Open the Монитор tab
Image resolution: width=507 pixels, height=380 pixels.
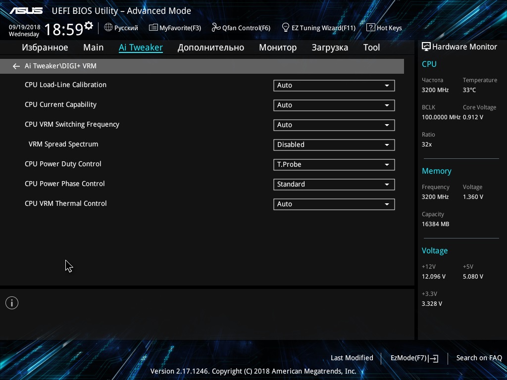point(278,47)
